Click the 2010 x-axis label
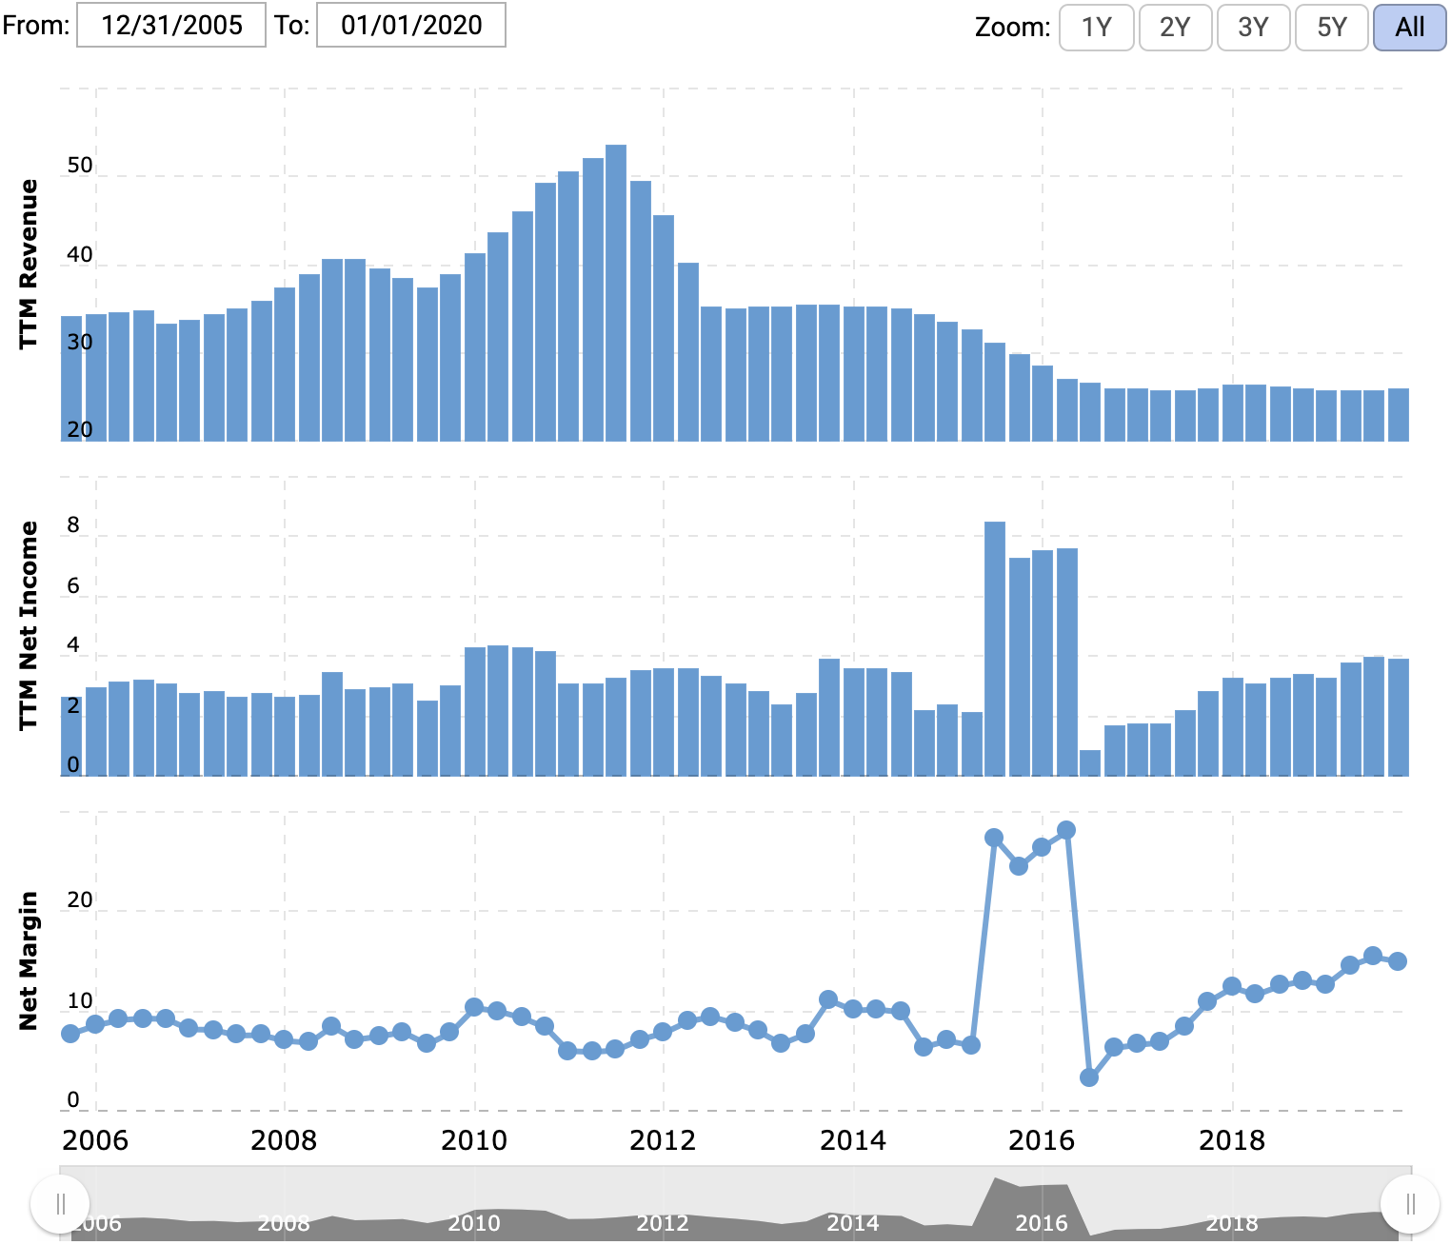 [x=474, y=1140]
